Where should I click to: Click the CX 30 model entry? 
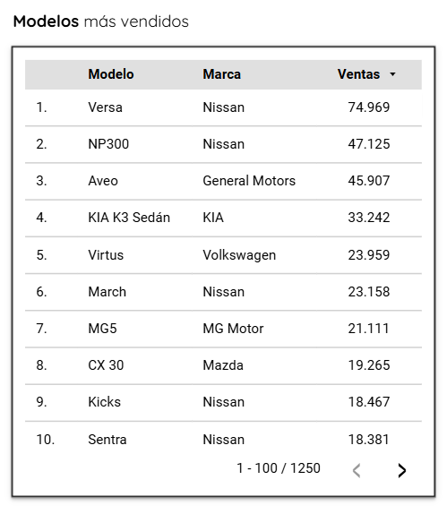pos(106,365)
